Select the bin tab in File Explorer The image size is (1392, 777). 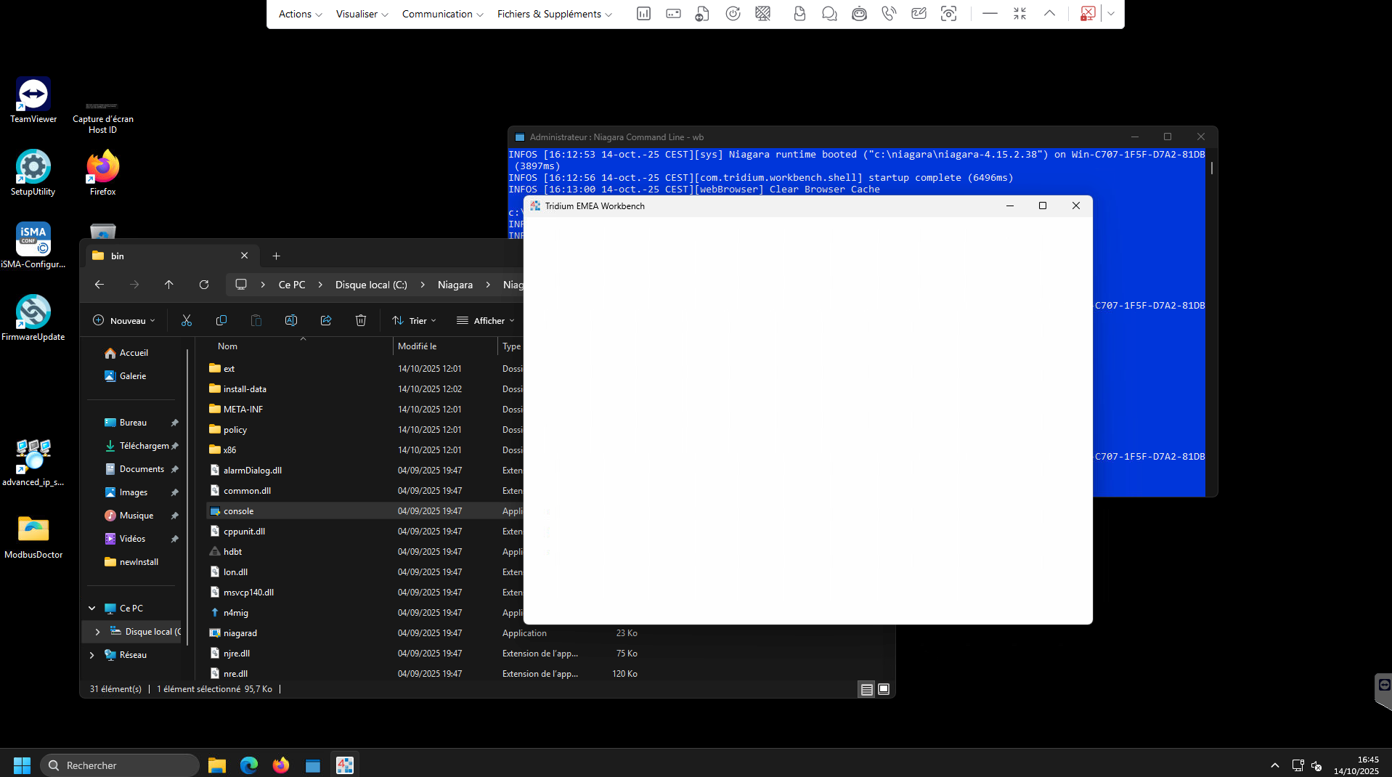click(x=171, y=256)
